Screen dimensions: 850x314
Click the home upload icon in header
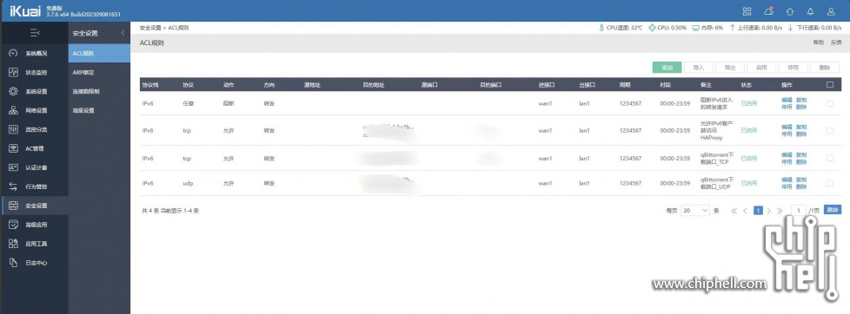(x=789, y=11)
